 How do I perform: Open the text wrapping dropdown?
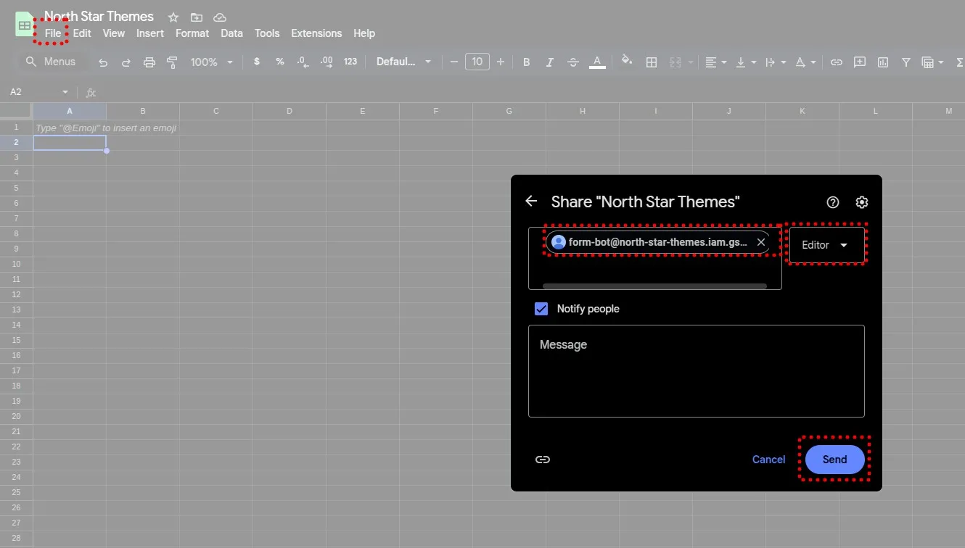(776, 62)
